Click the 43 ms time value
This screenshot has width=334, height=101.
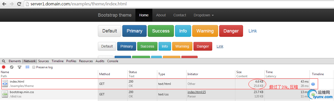(304, 82)
